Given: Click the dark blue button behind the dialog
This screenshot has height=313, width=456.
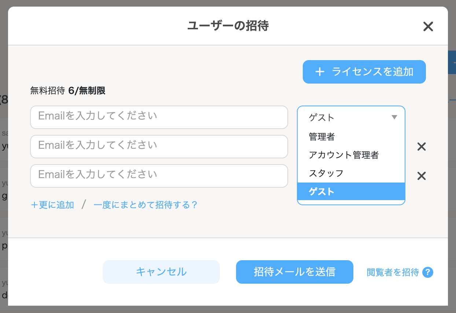Looking at the screenshot, I should pyautogui.click(x=452, y=62).
